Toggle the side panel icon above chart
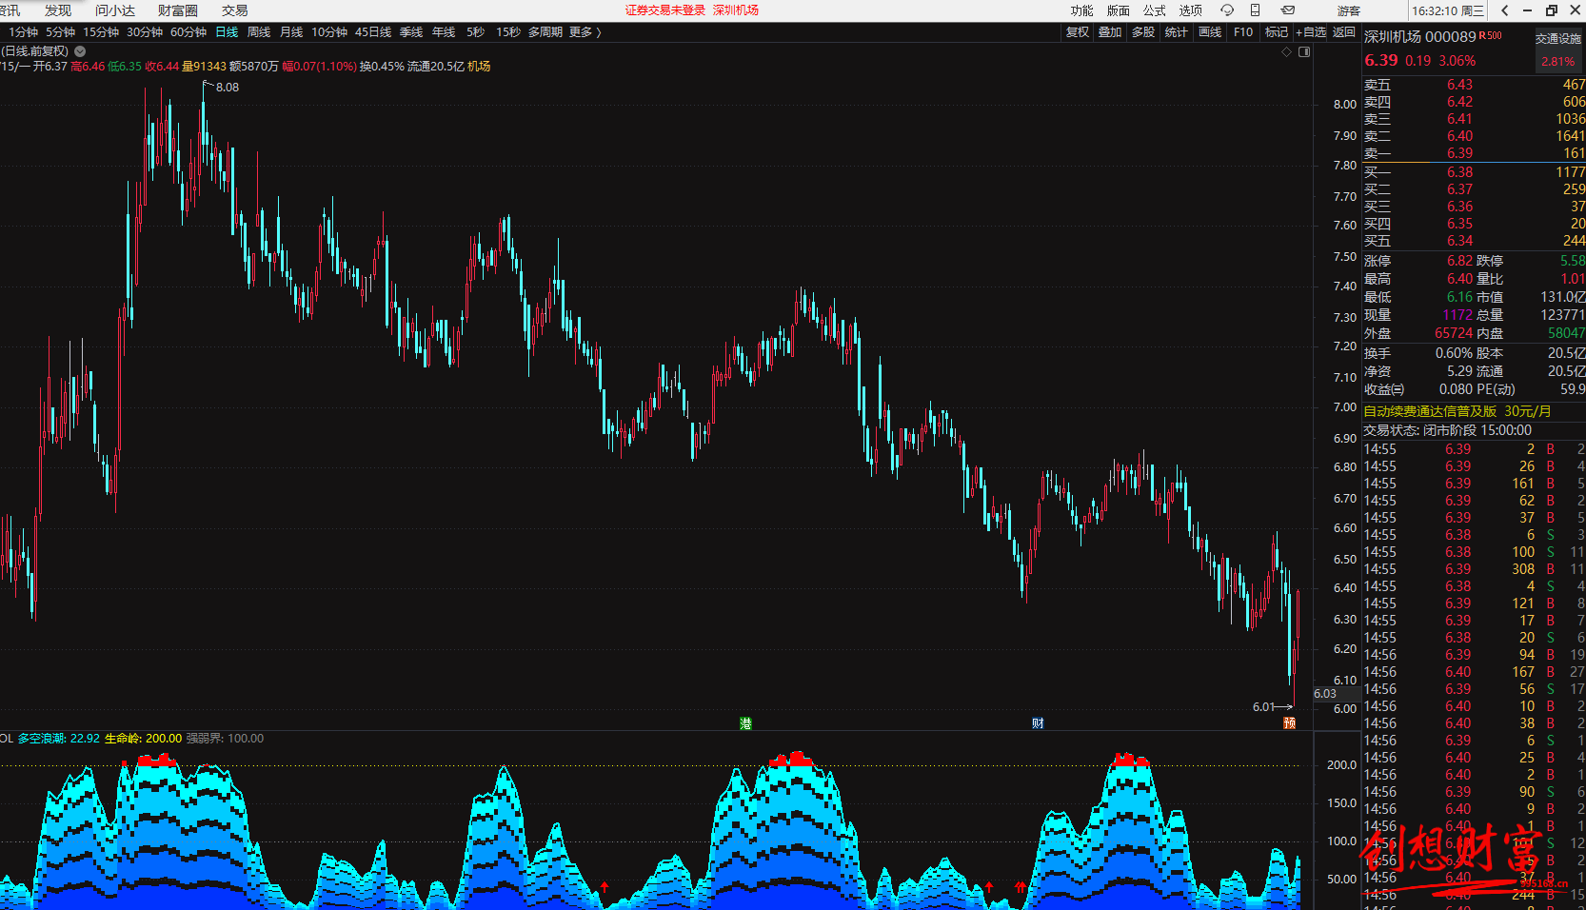The width and height of the screenshot is (1586, 910). [1304, 51]
